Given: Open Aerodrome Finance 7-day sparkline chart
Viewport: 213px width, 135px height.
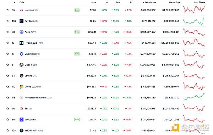Looking at the screenshot, I should pyautogui.click(x=194, y=97).
